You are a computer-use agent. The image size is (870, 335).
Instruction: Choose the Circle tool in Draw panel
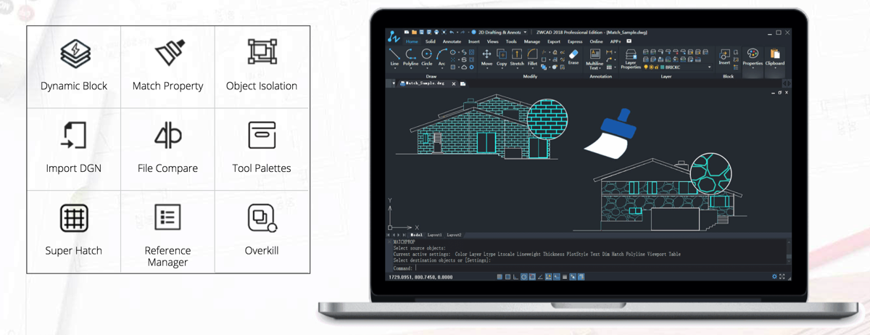click(x=426, y=57)
